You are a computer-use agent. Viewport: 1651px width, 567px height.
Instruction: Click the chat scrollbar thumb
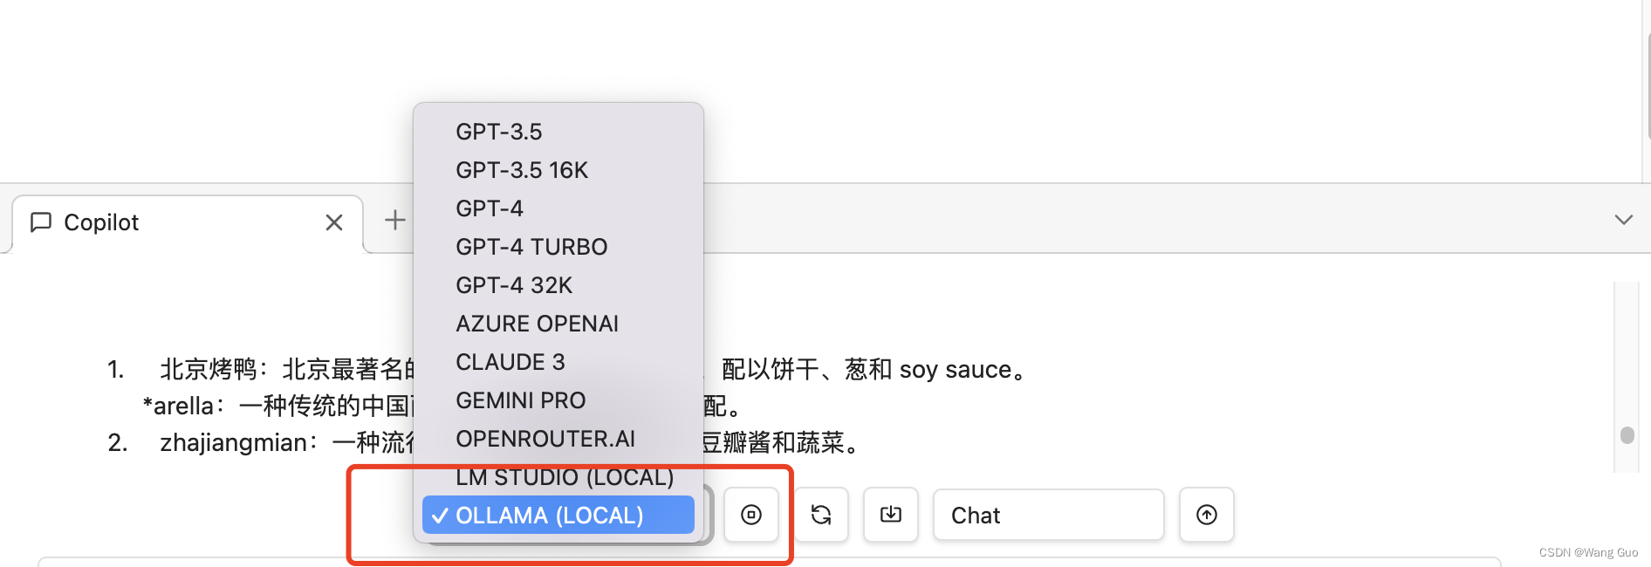click(x=1627, y=434)
